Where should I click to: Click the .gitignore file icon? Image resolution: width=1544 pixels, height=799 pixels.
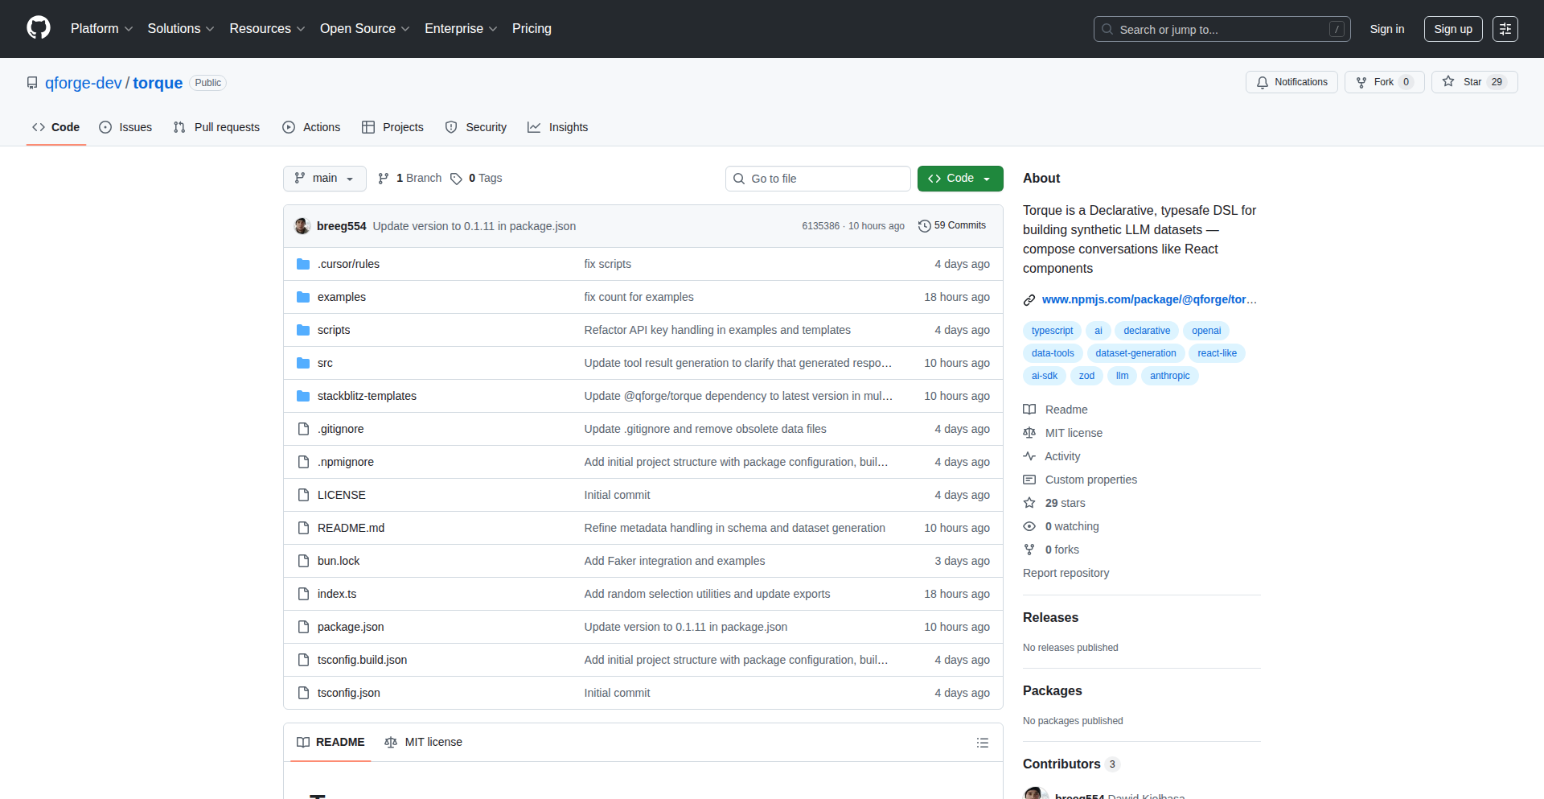[303, 429]
